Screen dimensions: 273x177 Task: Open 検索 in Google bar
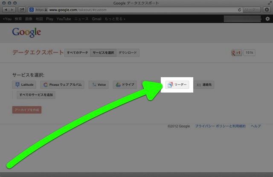[18, 19]
